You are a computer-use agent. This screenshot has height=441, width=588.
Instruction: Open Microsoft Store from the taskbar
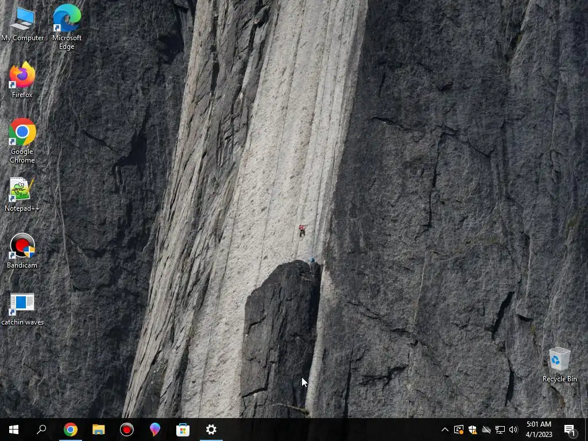coord(183,430)
